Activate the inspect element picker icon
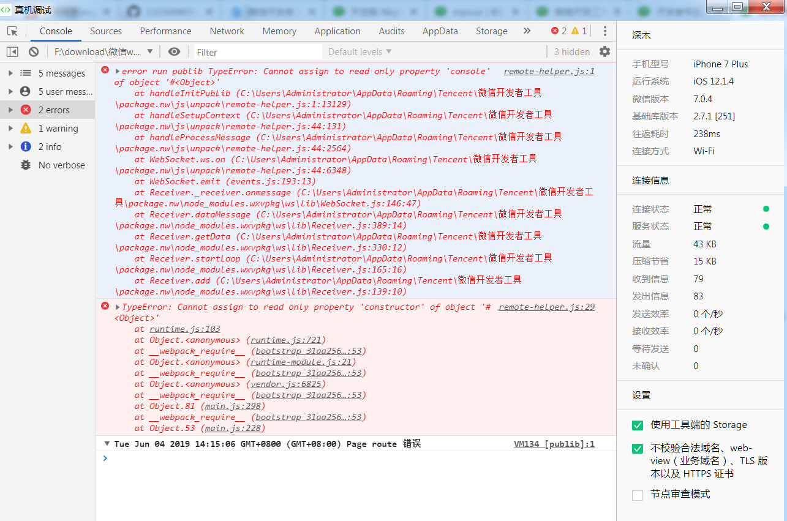This screenshot has height=521, width=787. pos(12,31)
